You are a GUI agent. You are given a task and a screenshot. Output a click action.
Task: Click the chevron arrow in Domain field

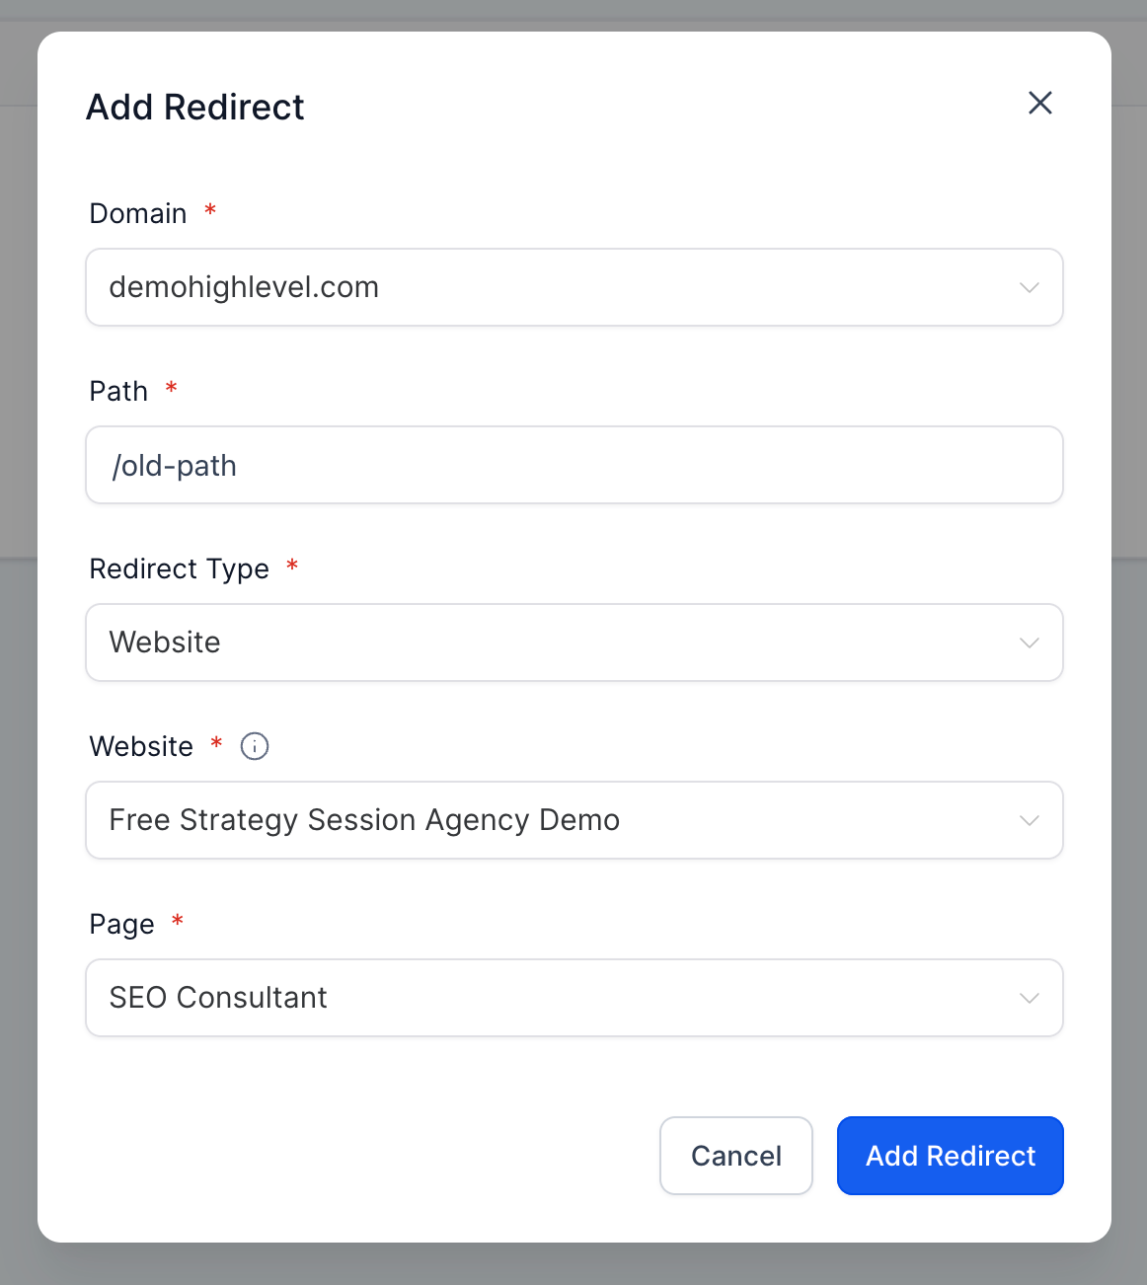1029,287
